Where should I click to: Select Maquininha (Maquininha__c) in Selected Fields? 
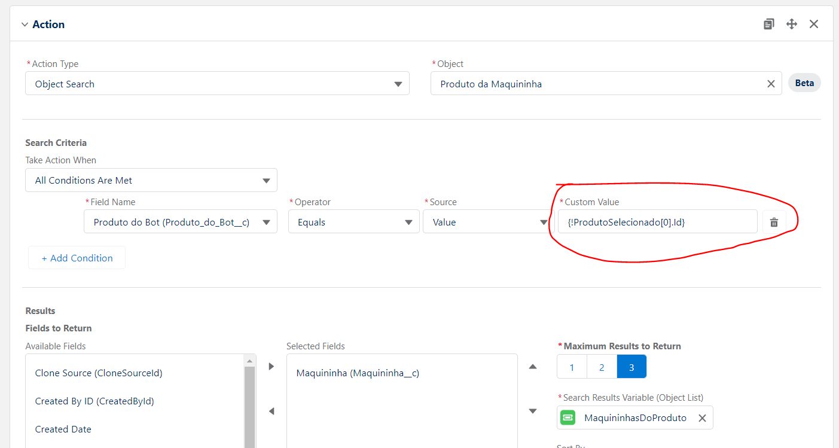[x=358, y=373]
